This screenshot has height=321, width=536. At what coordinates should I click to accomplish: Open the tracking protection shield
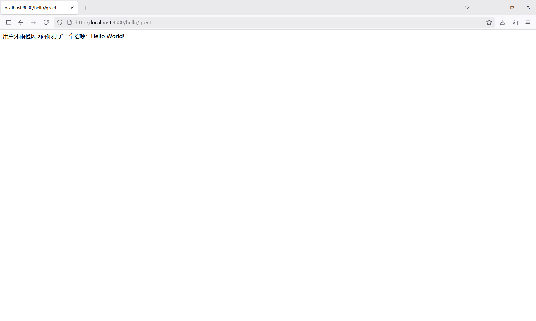[x=60, y=22]
